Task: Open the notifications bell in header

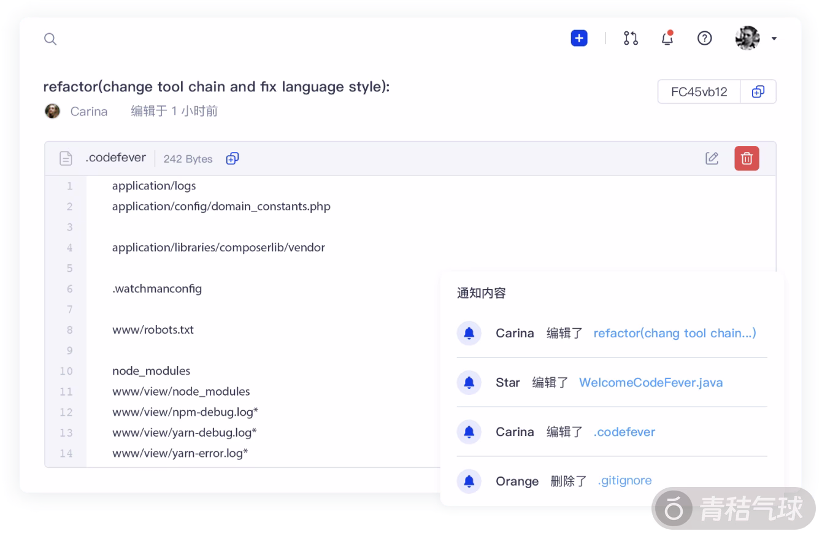Action: point(667,38)
